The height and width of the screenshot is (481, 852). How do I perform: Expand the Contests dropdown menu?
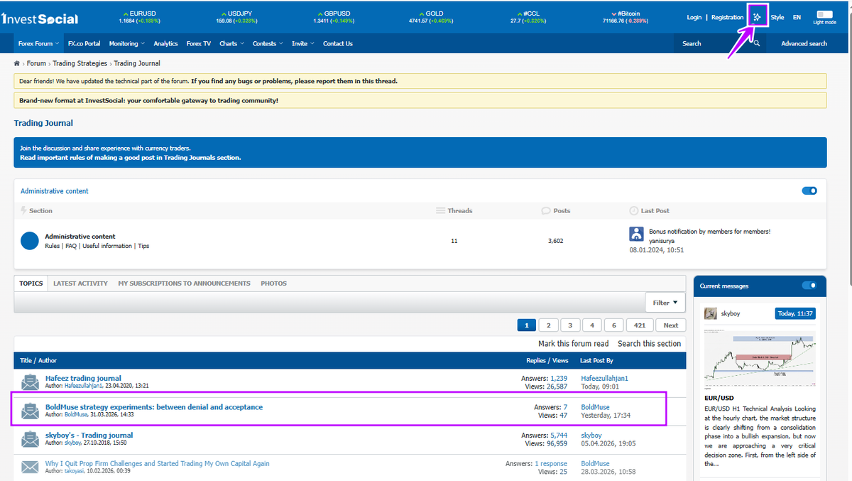point(267,43)
